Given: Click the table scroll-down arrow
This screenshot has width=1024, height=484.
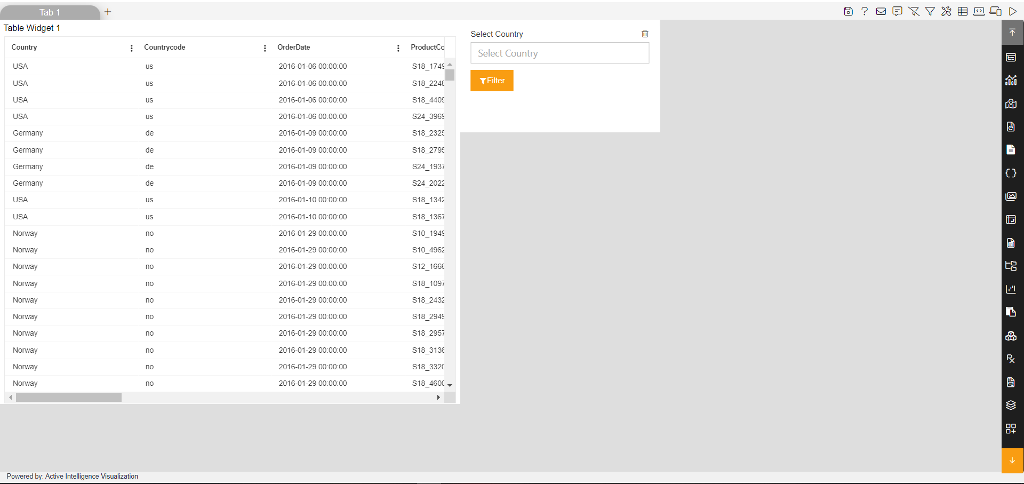Looking at the screenshot, I should 450,385.
